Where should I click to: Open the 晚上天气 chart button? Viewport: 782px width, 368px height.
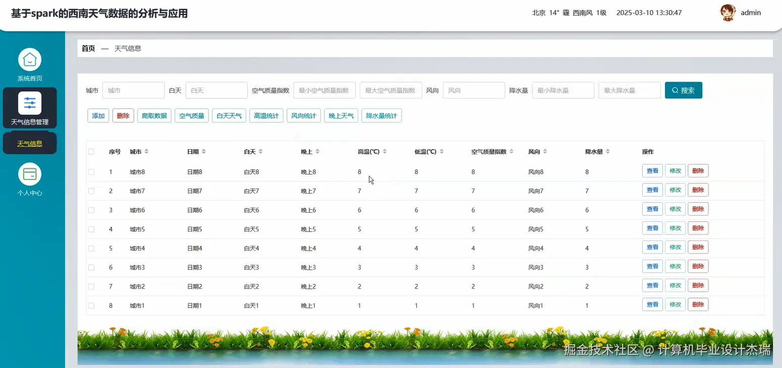point(341,115)
